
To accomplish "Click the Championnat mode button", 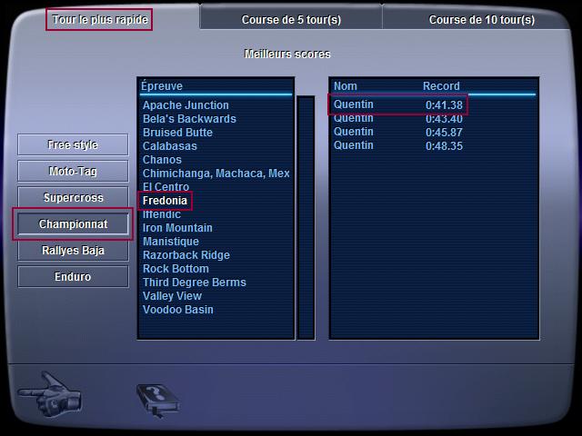I will (73, 223).
